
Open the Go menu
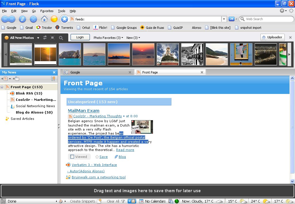coord(34,11)
